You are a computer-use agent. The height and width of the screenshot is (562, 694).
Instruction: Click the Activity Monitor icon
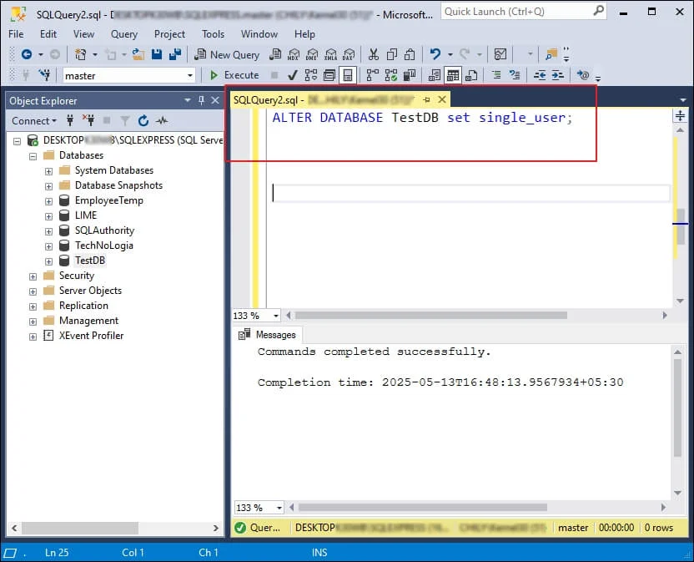[x=500, y=54]
